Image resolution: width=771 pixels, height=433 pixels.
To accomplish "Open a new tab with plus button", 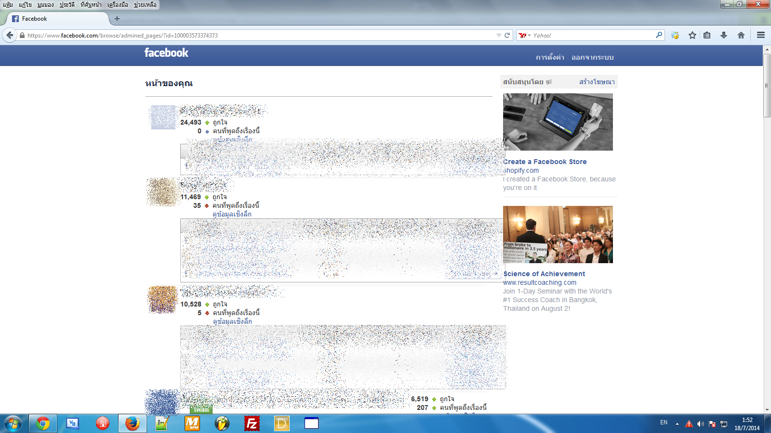I will 117,19.
